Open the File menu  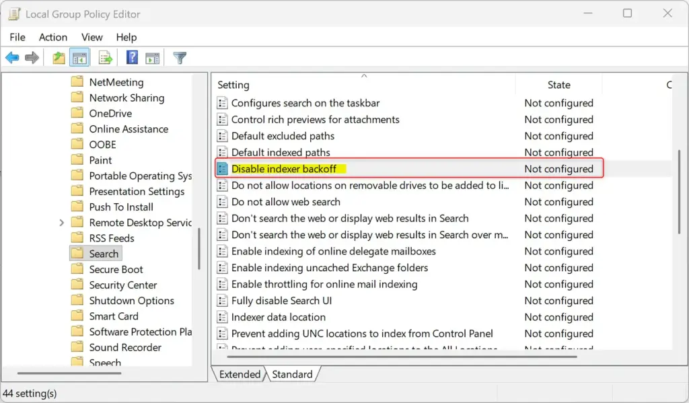tap(17, 38)
